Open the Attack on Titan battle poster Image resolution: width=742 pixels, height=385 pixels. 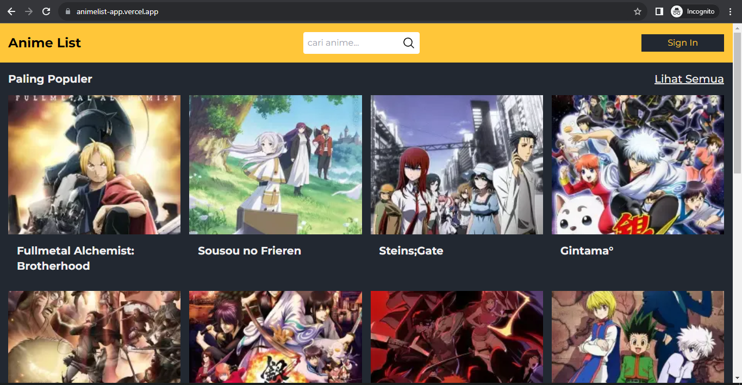coord(94,337)
